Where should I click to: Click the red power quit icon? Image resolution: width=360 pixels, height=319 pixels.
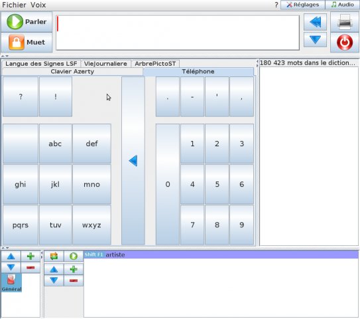point(345,43)
